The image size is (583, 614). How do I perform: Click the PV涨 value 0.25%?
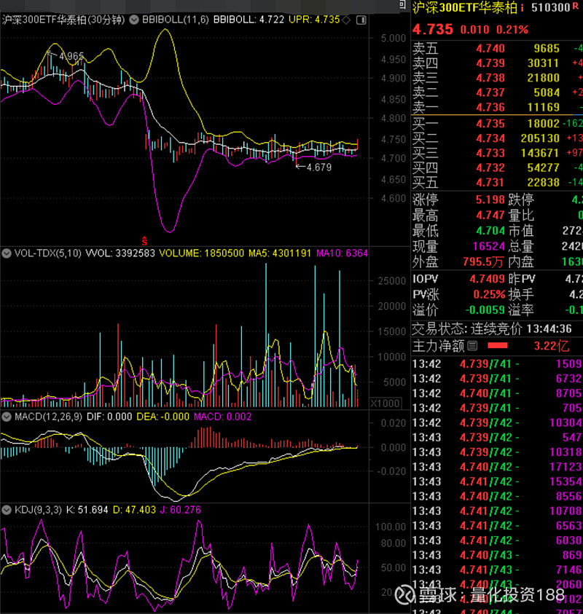[489, 294]
